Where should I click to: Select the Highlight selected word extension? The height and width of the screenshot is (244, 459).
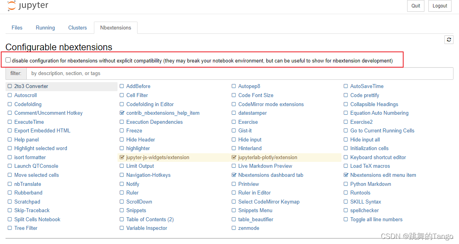click(x=41, y=149)
